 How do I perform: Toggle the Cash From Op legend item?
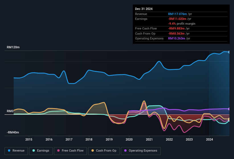(x=104, y=151)
